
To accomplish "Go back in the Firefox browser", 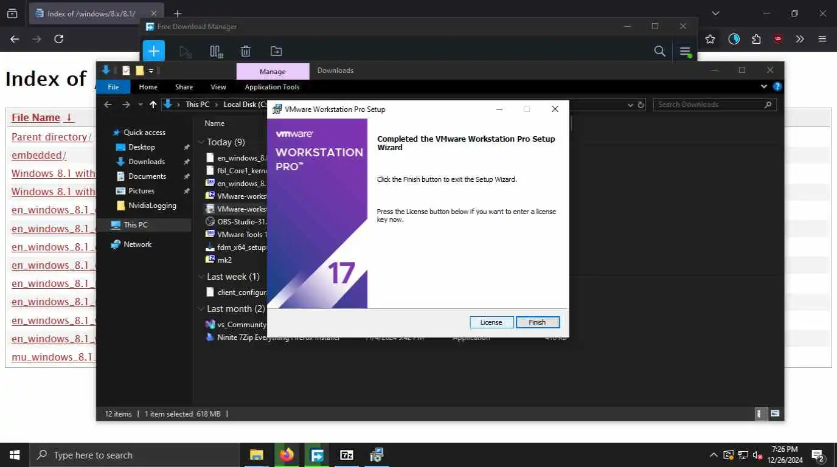I will point(15,39).
